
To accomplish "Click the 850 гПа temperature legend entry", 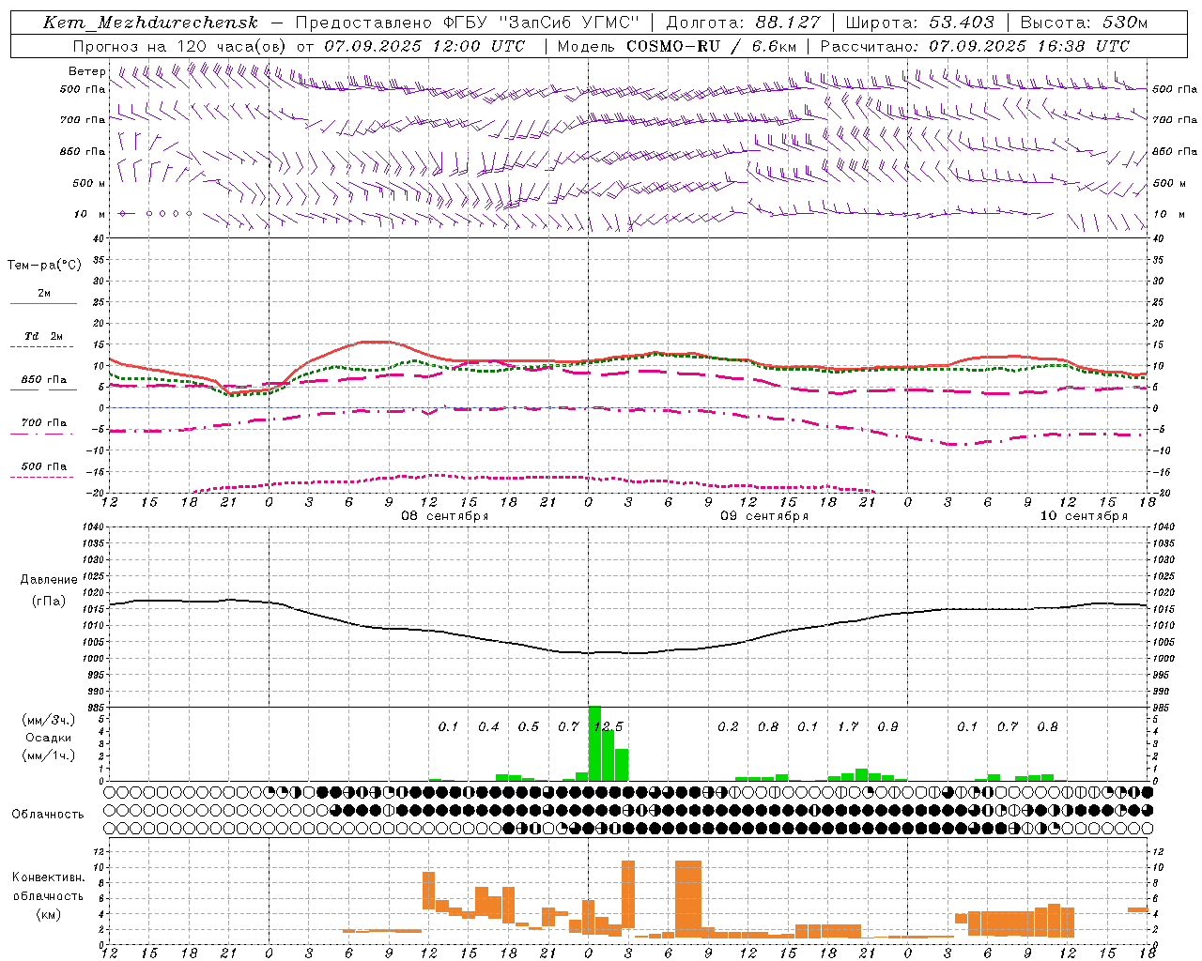I will [44, 380].
